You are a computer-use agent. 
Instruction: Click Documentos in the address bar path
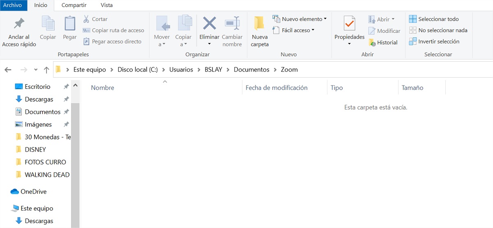[251, 69]
